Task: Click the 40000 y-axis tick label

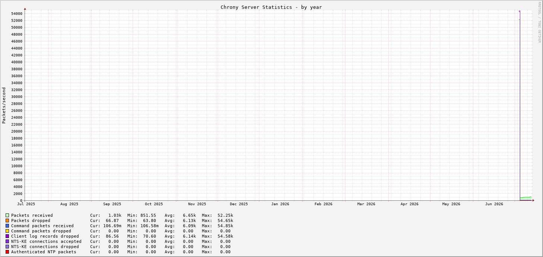Action: 17,62
